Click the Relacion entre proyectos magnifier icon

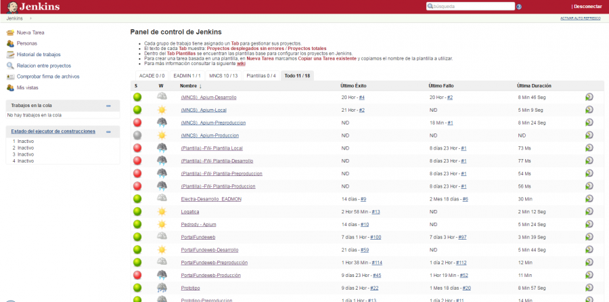click(10, 66)
